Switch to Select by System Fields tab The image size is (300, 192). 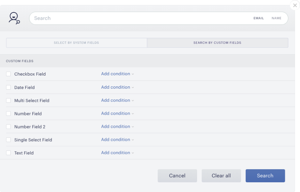(76, 43)
